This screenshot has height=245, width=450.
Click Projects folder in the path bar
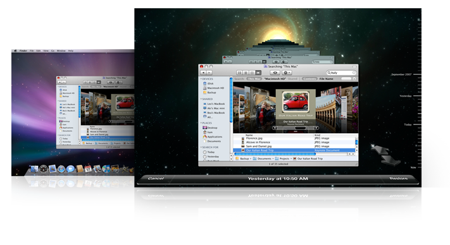point(282,158)
